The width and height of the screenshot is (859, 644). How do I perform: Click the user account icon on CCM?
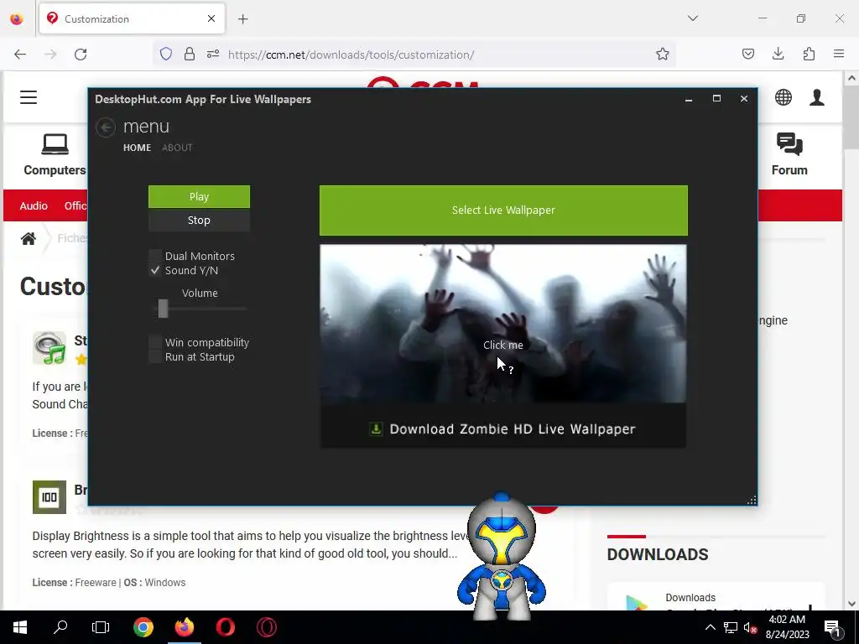(817, 97)
